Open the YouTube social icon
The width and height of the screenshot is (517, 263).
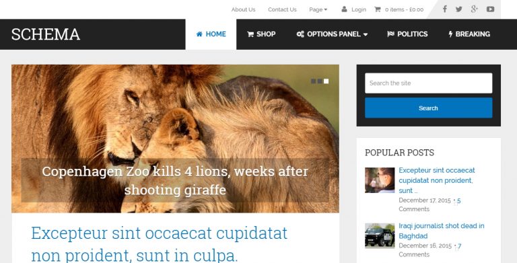[490, 9]
